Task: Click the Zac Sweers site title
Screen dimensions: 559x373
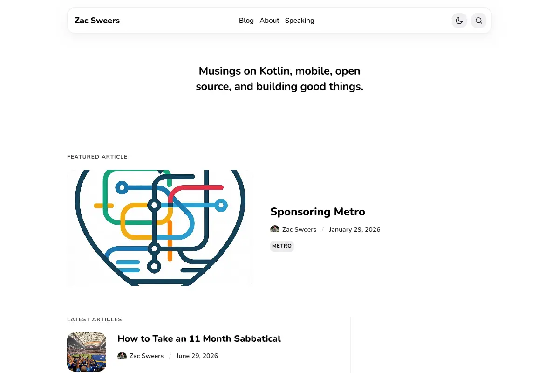Action: (97, 21)
